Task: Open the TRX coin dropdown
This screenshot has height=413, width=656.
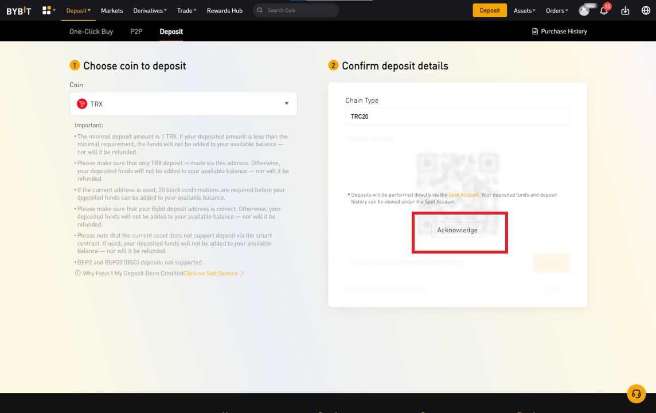Action: pyautogui.click(x=183, y=104)
